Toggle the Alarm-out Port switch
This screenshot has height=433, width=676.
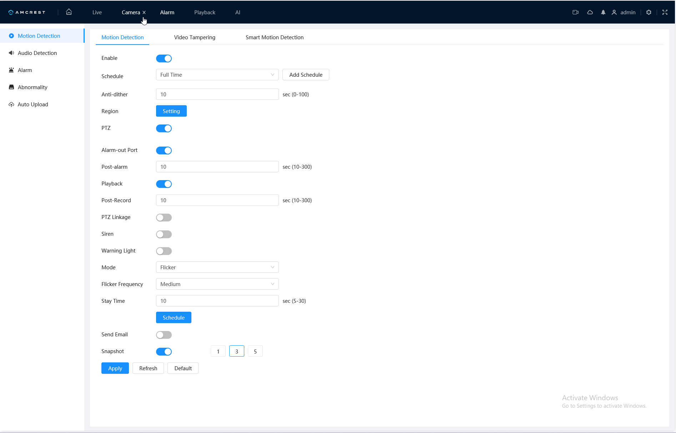pyautogui.click(x=164, y=151)
